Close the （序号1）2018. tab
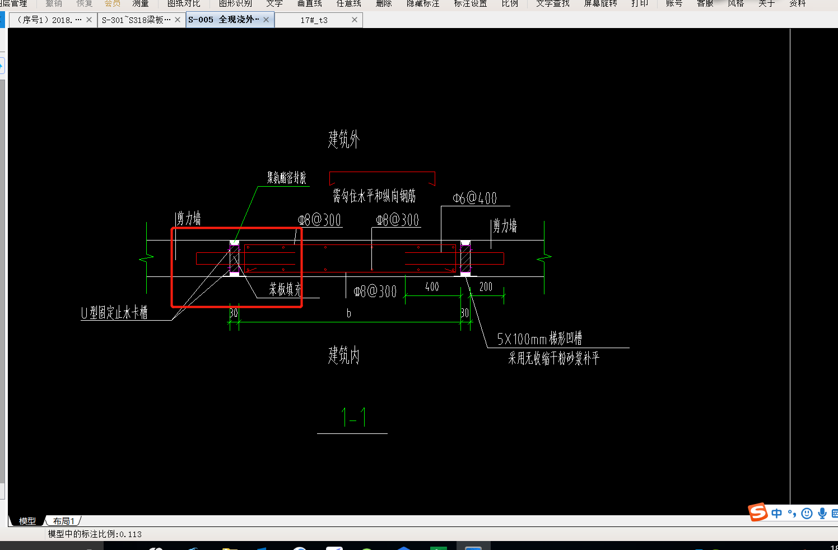This screenshot has height=550, width=838. click(x=89, y=20)
